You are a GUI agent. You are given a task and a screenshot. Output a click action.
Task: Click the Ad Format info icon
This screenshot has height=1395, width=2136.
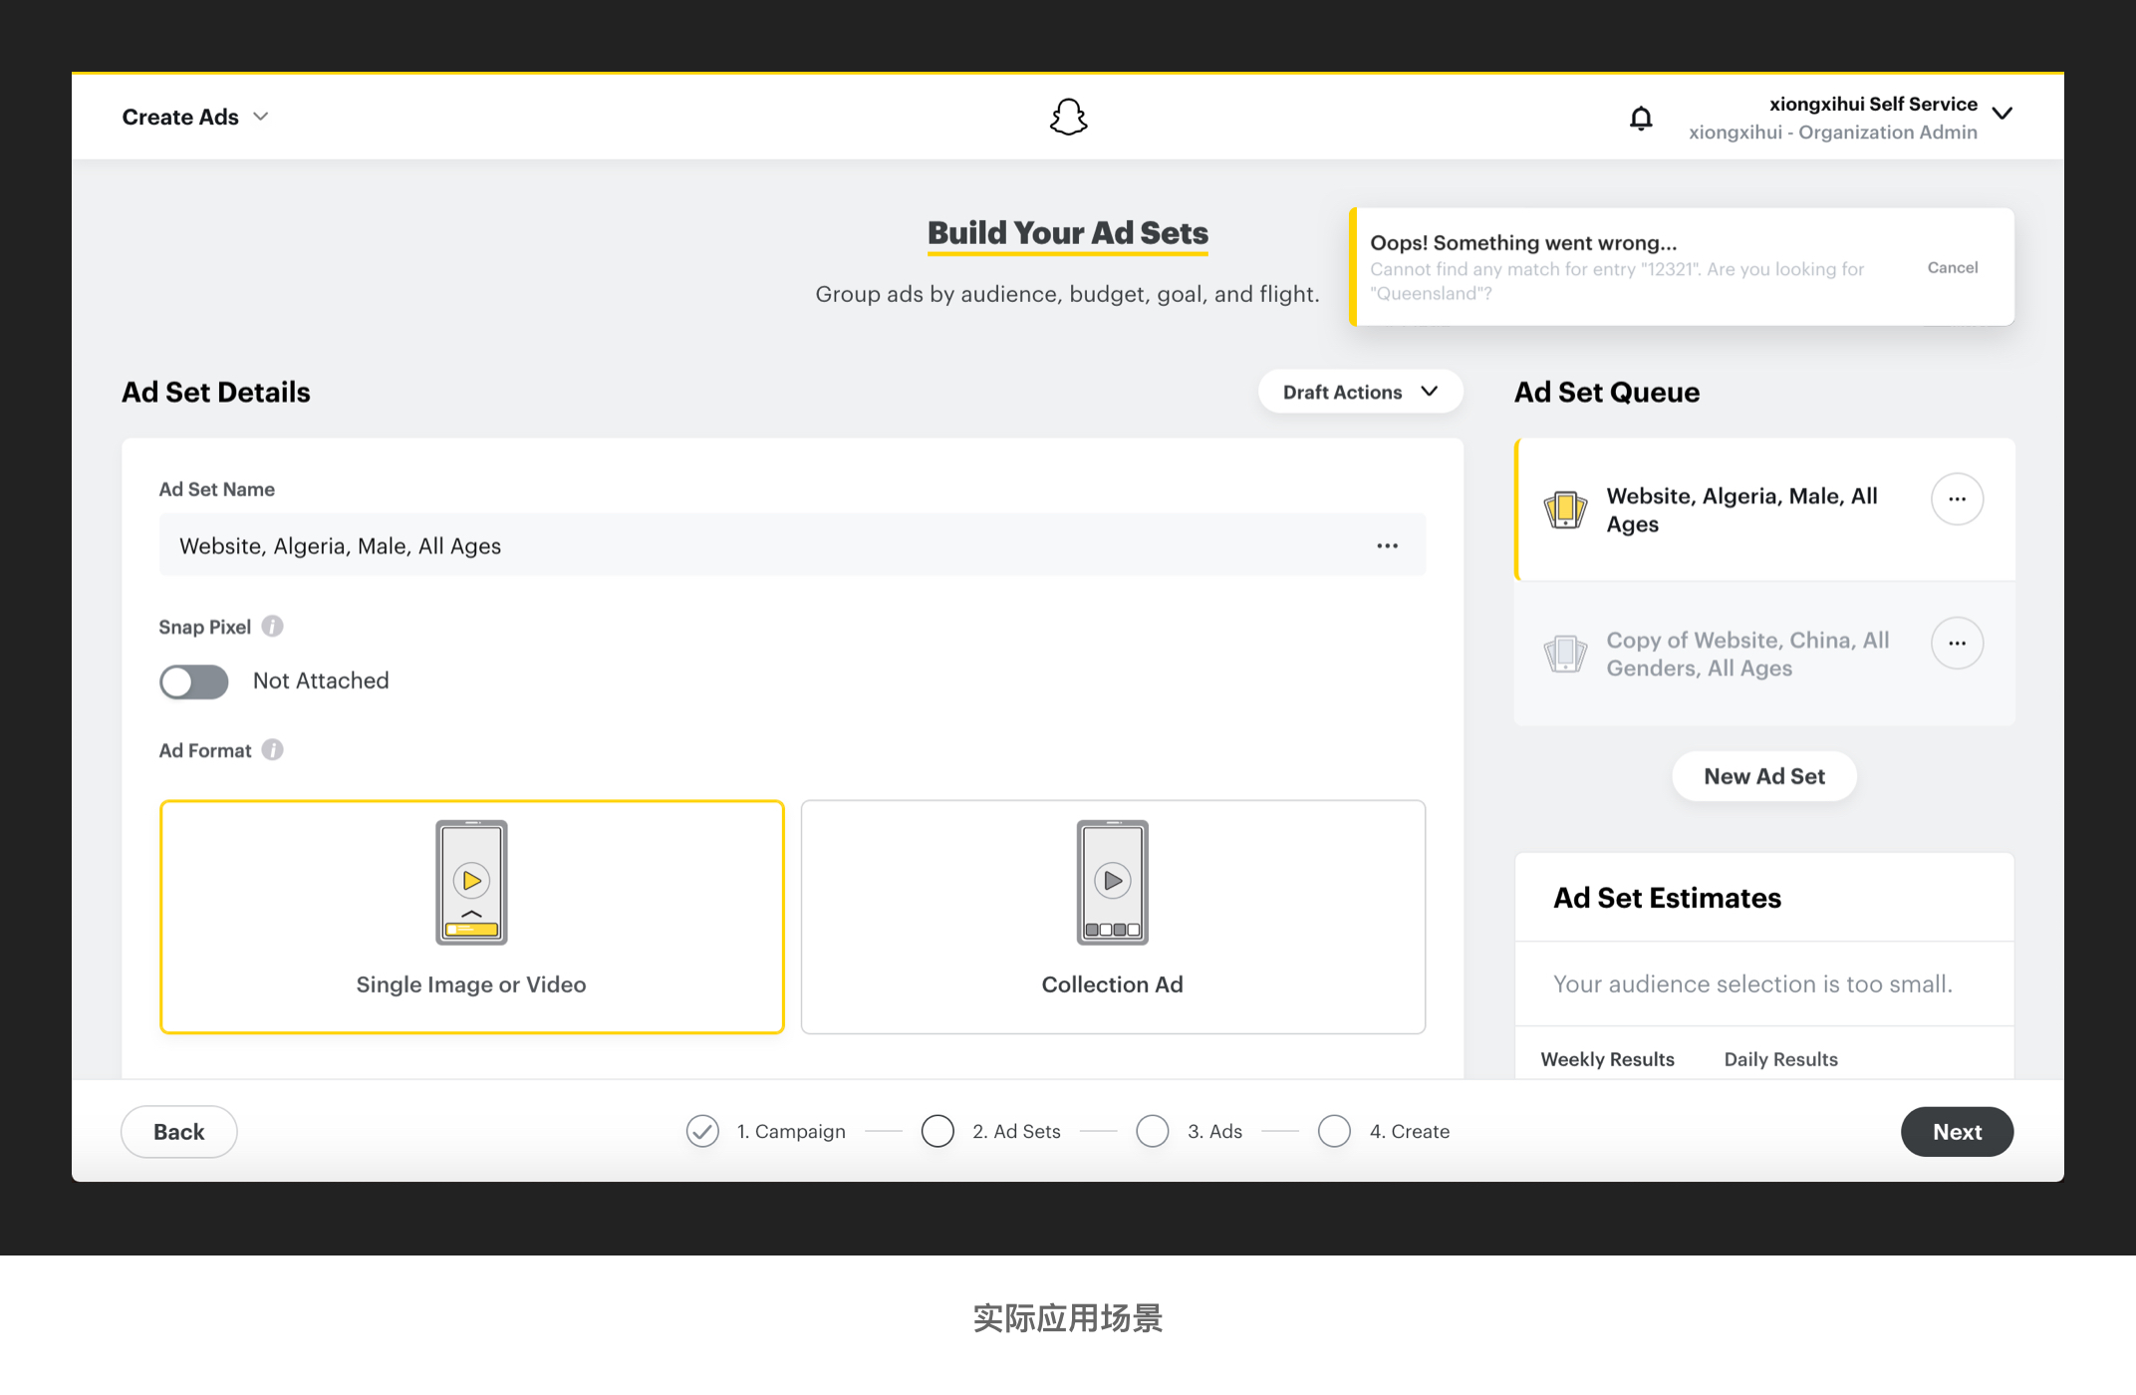pyautogui.click(x=272, y=749)
